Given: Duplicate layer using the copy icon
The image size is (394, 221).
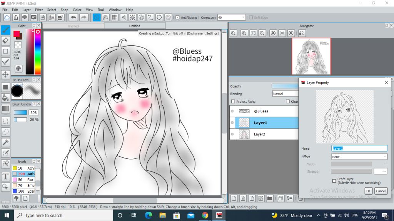Looking at the screenshot, I should [280, 198].
